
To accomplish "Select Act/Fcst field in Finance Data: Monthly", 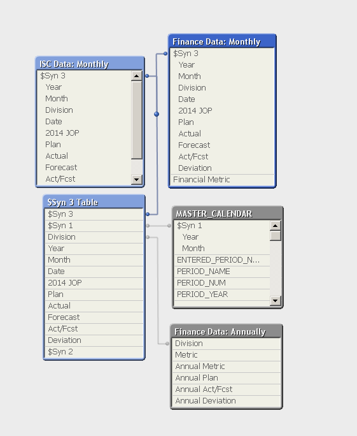I will tap(222, 157).
